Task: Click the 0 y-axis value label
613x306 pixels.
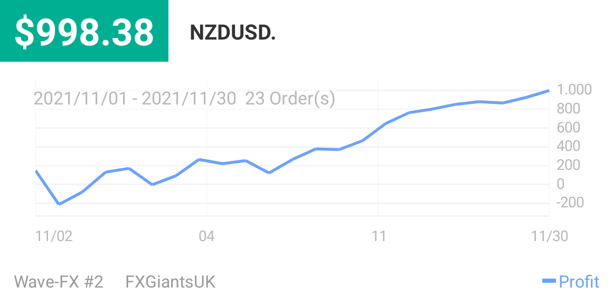Action: pos(561,184)
